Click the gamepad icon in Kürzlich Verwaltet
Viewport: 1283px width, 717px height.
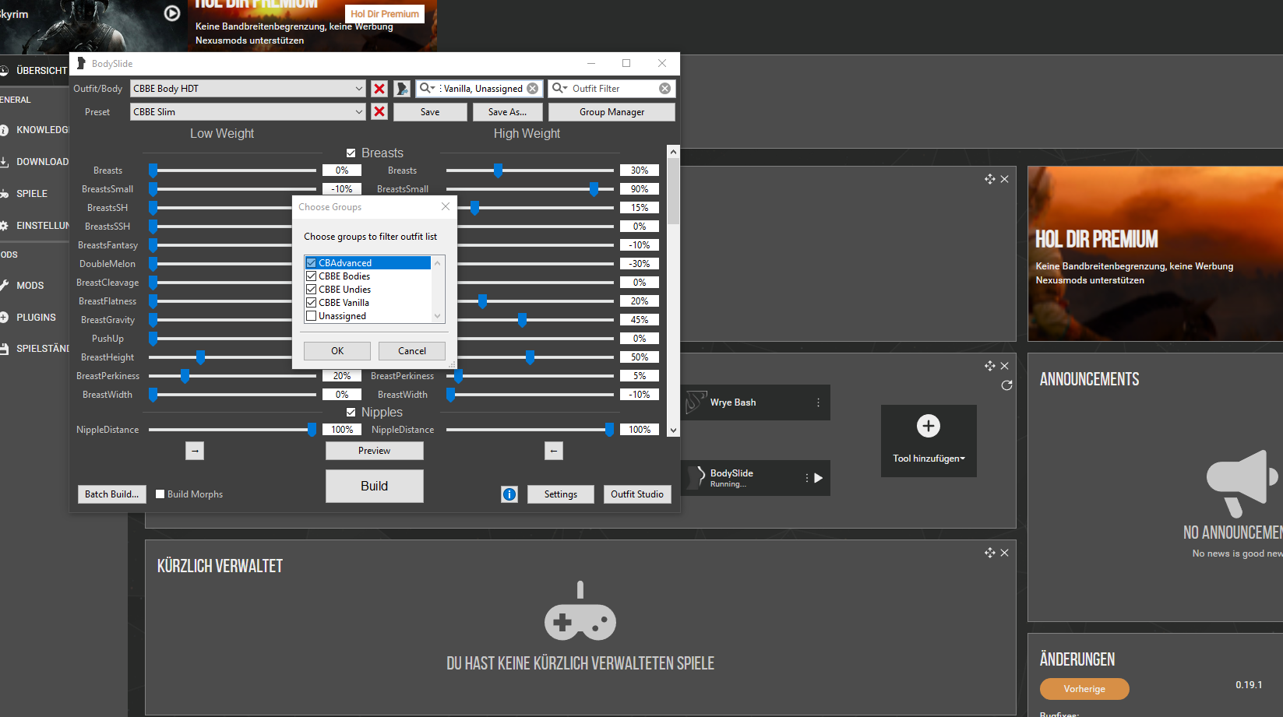pos(580,611)
